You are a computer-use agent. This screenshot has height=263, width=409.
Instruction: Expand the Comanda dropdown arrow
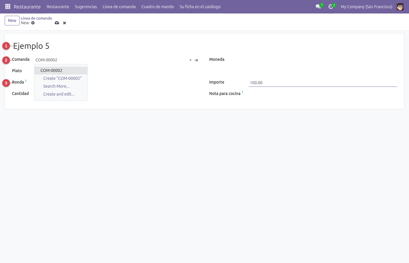(x=190, y=60)
